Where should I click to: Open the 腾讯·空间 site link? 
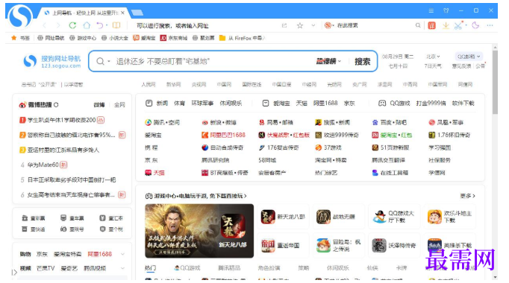(x=162, y=122)
